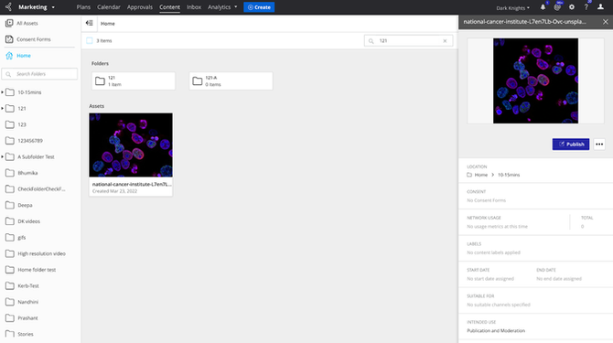Select the DK videos folder
Image resolution: width=613 pixels, height=343 pixels.
[x=28, y=221]
